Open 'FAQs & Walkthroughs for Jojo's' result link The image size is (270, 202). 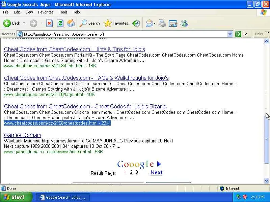(86, 78)
